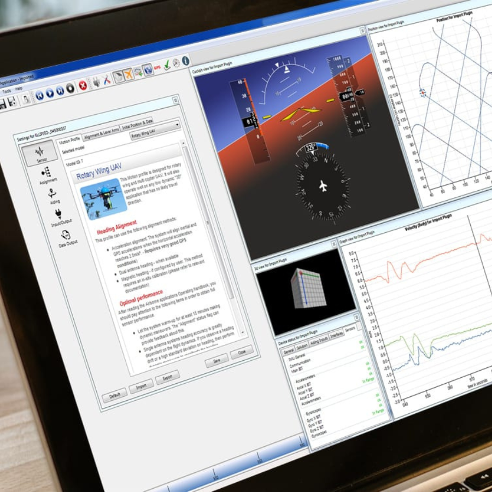Click the green checkmark toolbar icon
Image resolution: width=492 pixels, height=492 pixels.
(x=167, y=65)
